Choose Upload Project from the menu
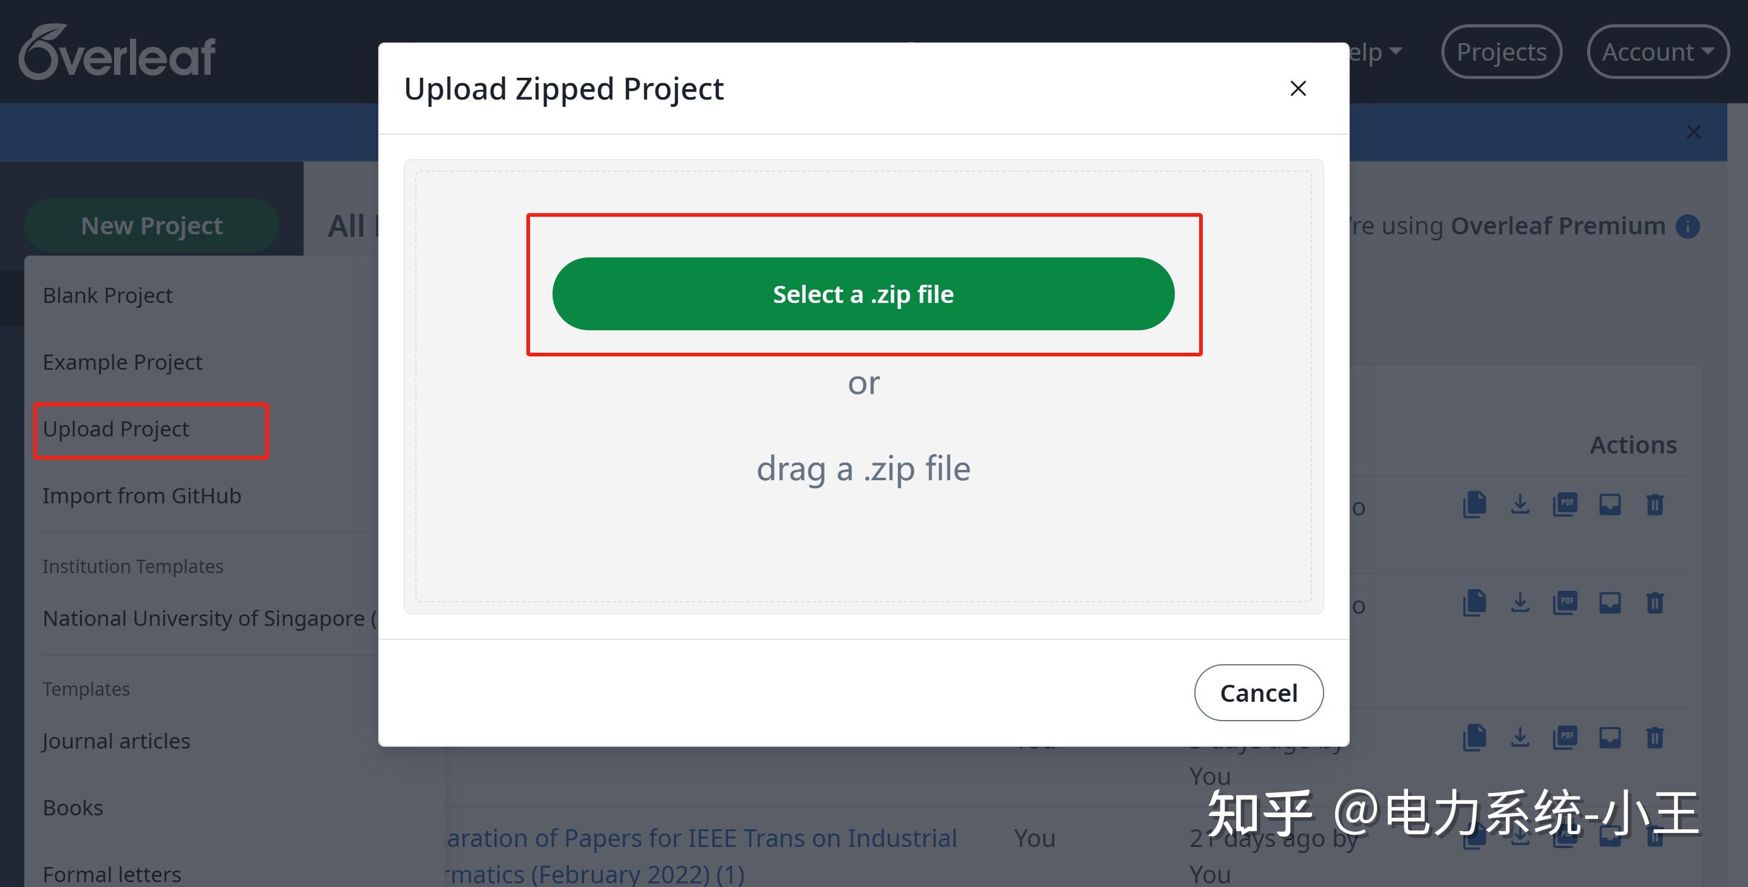Viewport: 1748px width, 887px height. pos(116,429)
